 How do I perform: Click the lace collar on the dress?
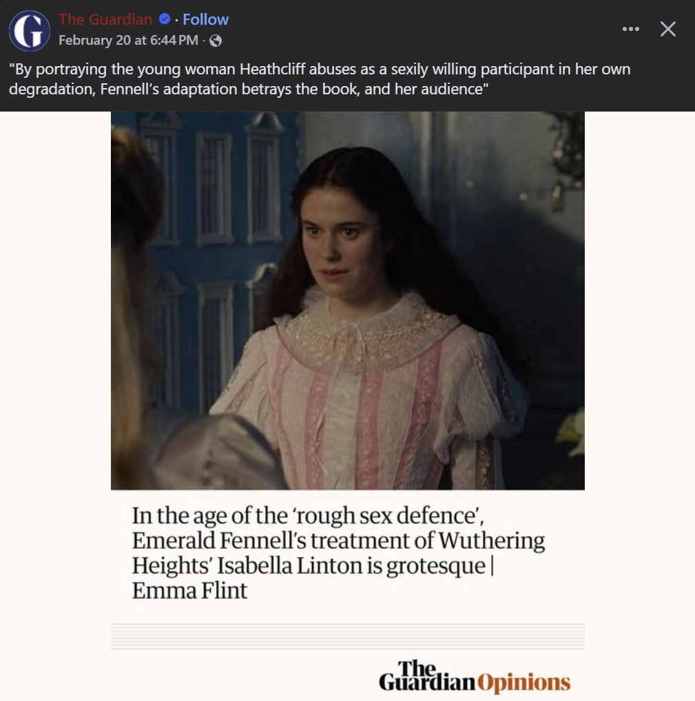[366, 331]
